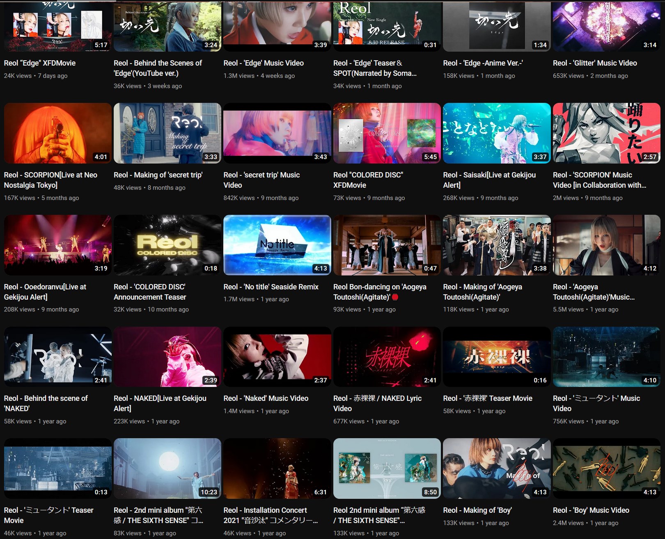
Task: Open the NAKED Live at Gekijou Alert thumbnail
Action: point(167,357)
